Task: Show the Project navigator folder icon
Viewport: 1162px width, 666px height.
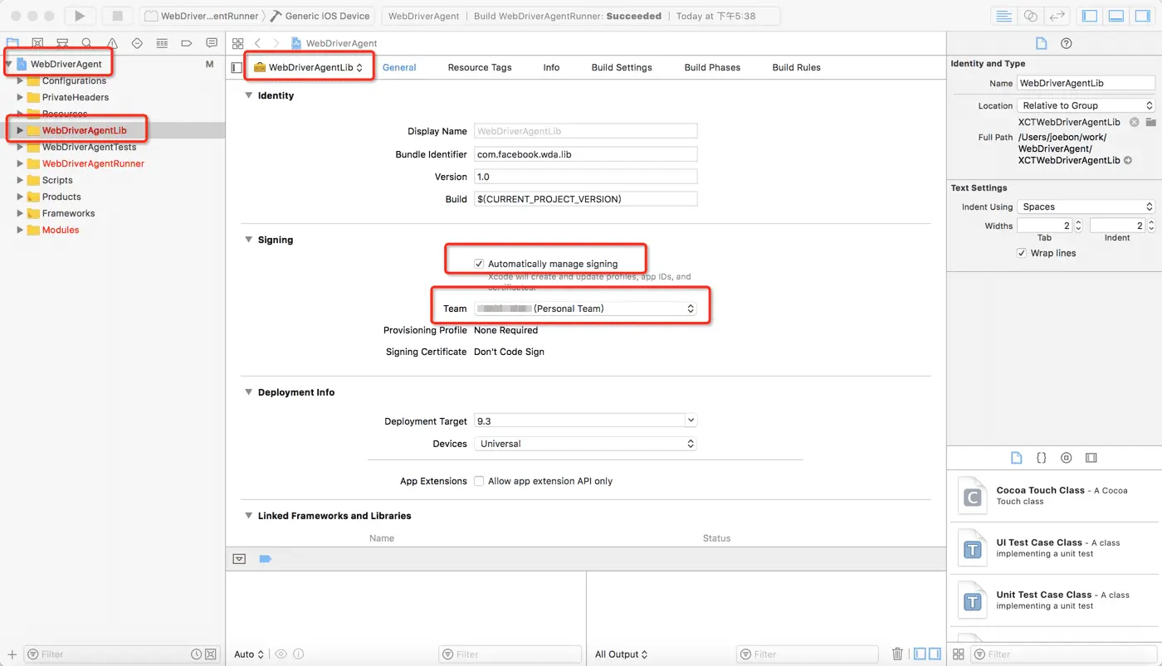Action: pyautogui.click(x=12, y=43)
